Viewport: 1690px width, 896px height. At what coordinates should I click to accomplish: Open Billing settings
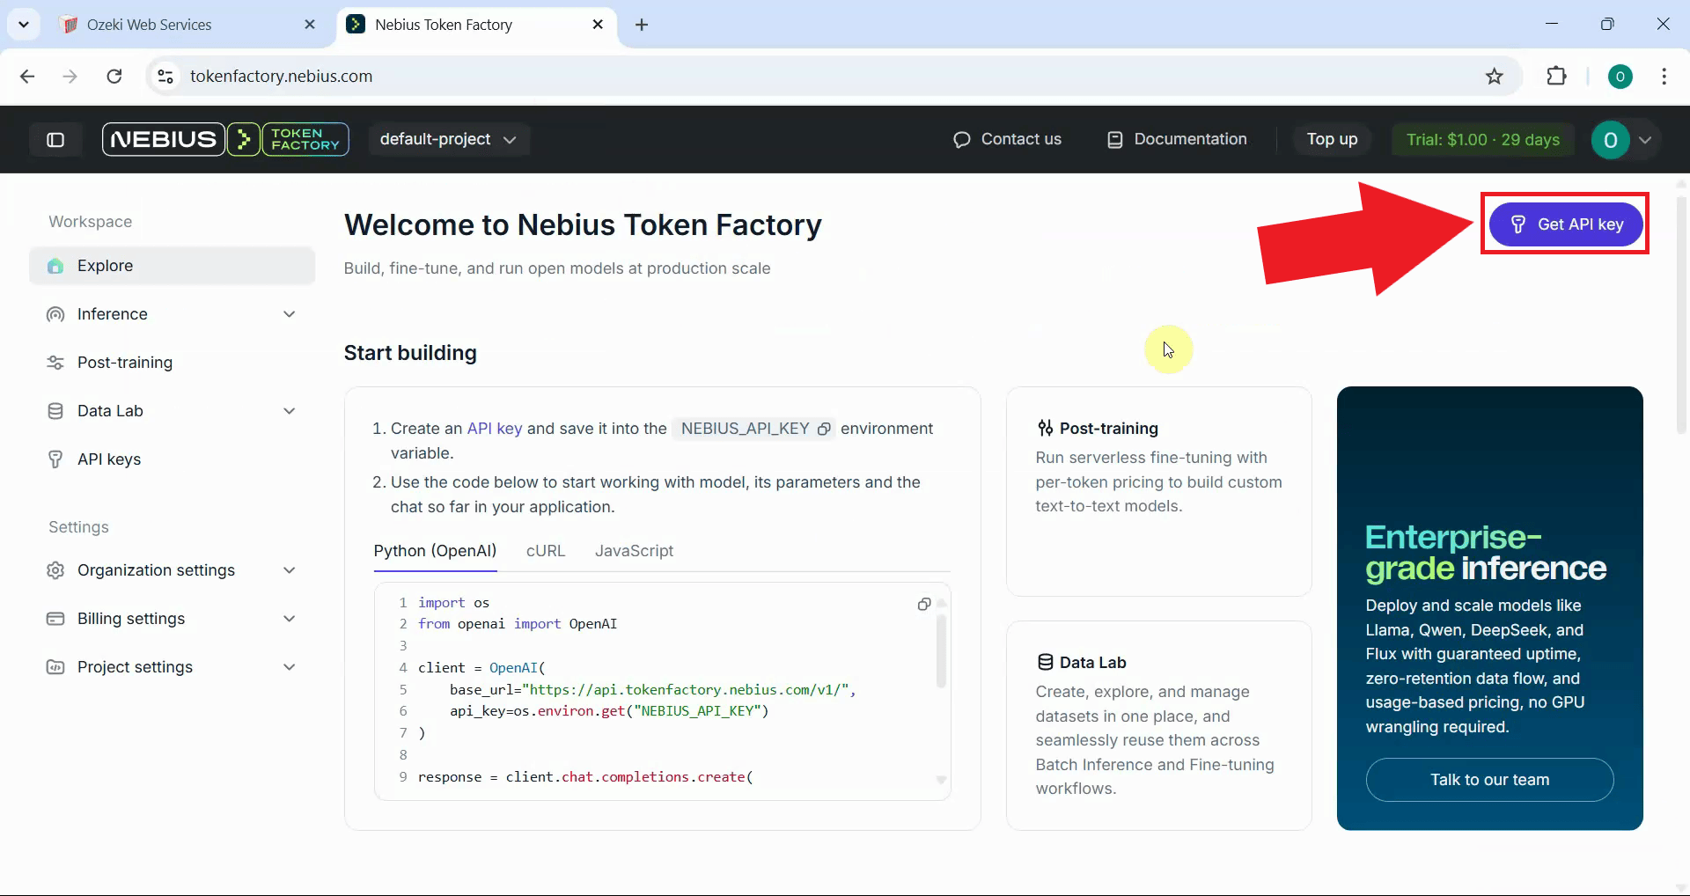(129, 618)
